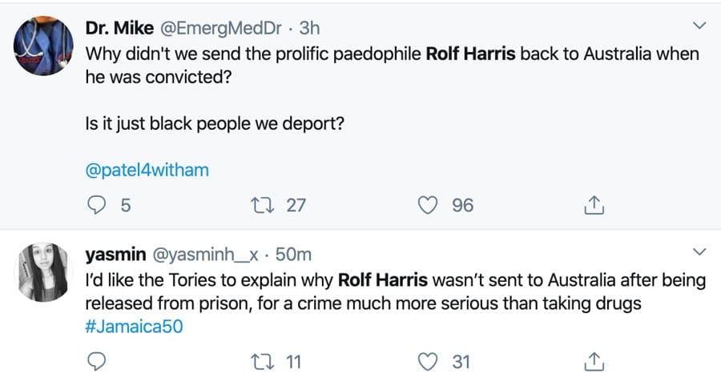
Task: Open Dr. Mike's profile name
Action: (x=117, y=29)
